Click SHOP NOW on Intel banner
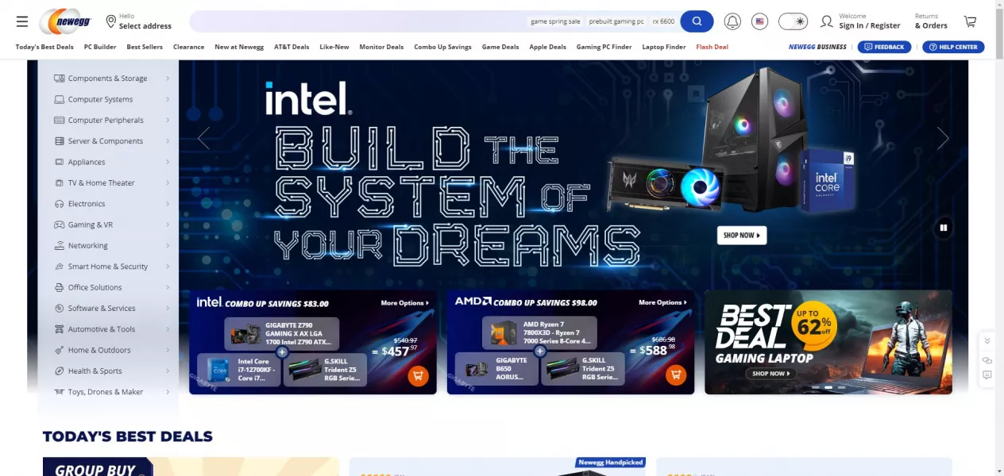Viewport: 1004px width, 476px height. [x=742, y=236]
